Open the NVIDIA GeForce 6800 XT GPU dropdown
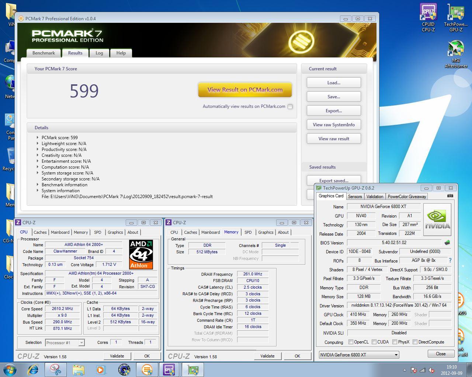The height and width of the screenshot is (377, 472). (x=359, y=355)
